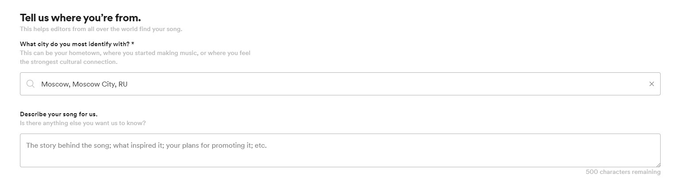Click the required asterisk after city question
This screenshot has width=685, height=189.
(133, 43)
